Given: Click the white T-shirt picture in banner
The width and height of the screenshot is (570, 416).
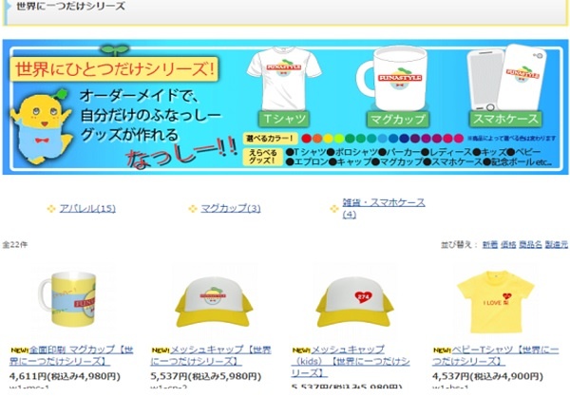Looking at the screenshot, I should point(284,79).
